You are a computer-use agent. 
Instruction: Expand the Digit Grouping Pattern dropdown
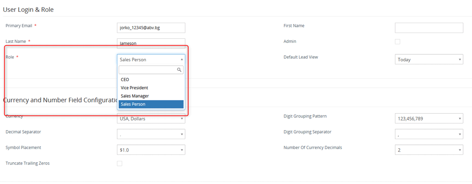(x=429, y=118)
